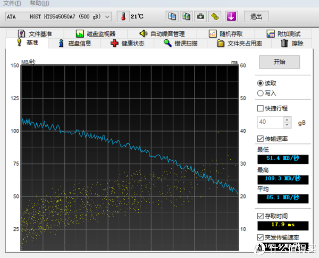
Task: Open the 擦除 erase tab
Action: (x=292, y=44)
